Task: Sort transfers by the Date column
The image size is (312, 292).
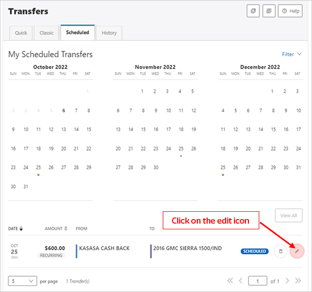Action: pyautogui.click(x=15, y=228)
